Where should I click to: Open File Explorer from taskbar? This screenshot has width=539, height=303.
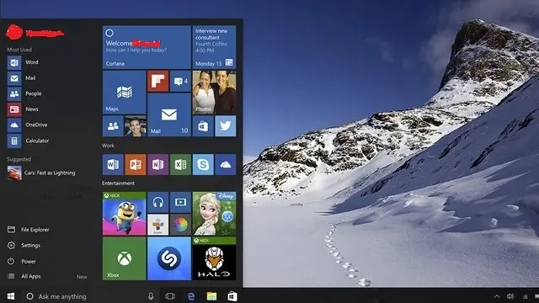pyautogui.click(x=211, y=296)
